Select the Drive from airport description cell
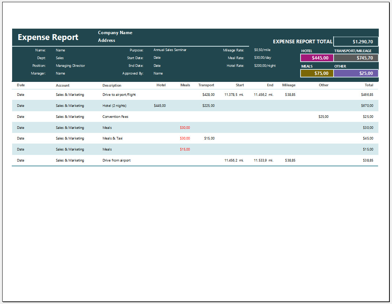The image size is (392, 304). [x=116, y=160]
